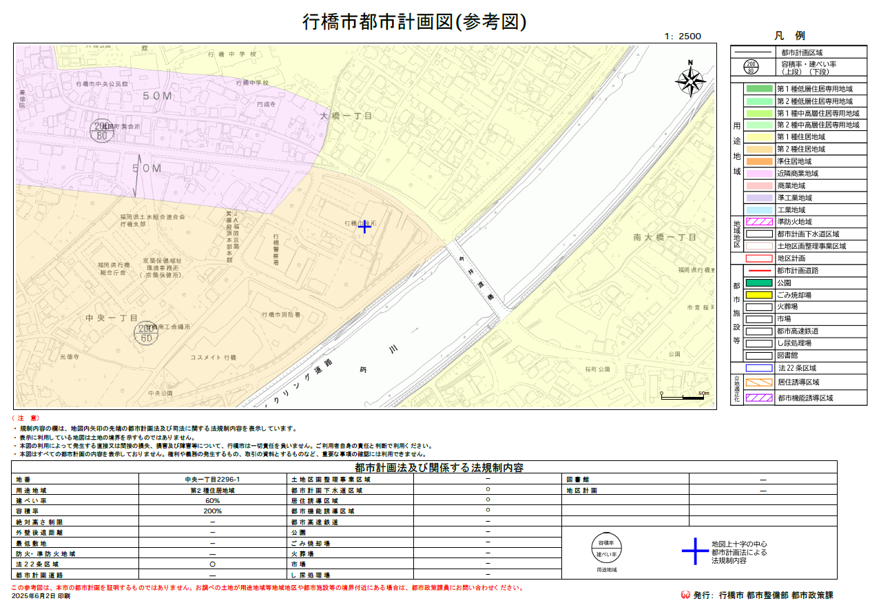Viewport: 881px width, 614px height.
Task: Click the purple 準工業地域 swatch
Action: tap(759, 198)
